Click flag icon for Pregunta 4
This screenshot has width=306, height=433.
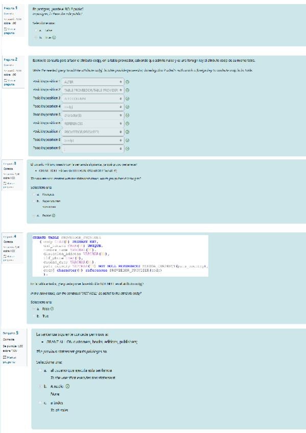(5, 256)
